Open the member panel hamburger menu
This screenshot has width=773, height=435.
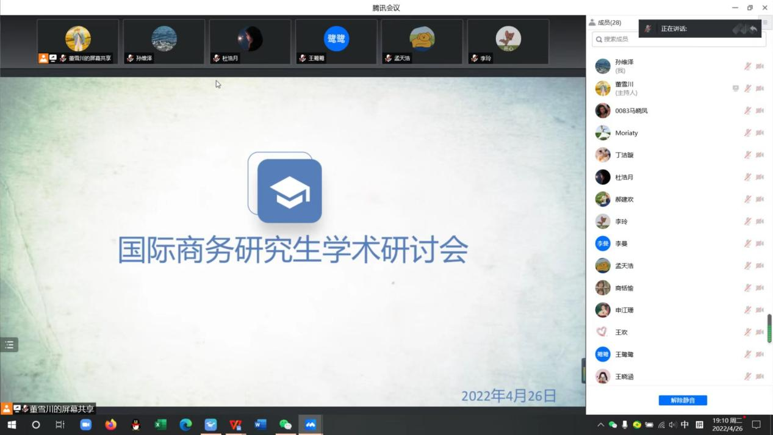[x=765, y=23]
